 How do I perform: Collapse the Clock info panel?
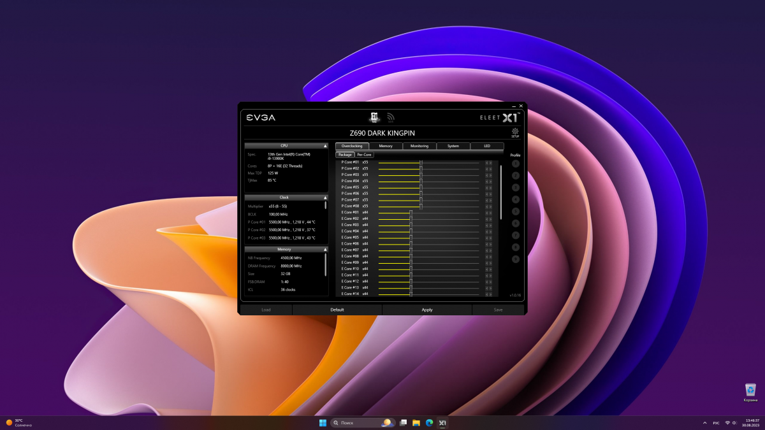click(325, 197)
